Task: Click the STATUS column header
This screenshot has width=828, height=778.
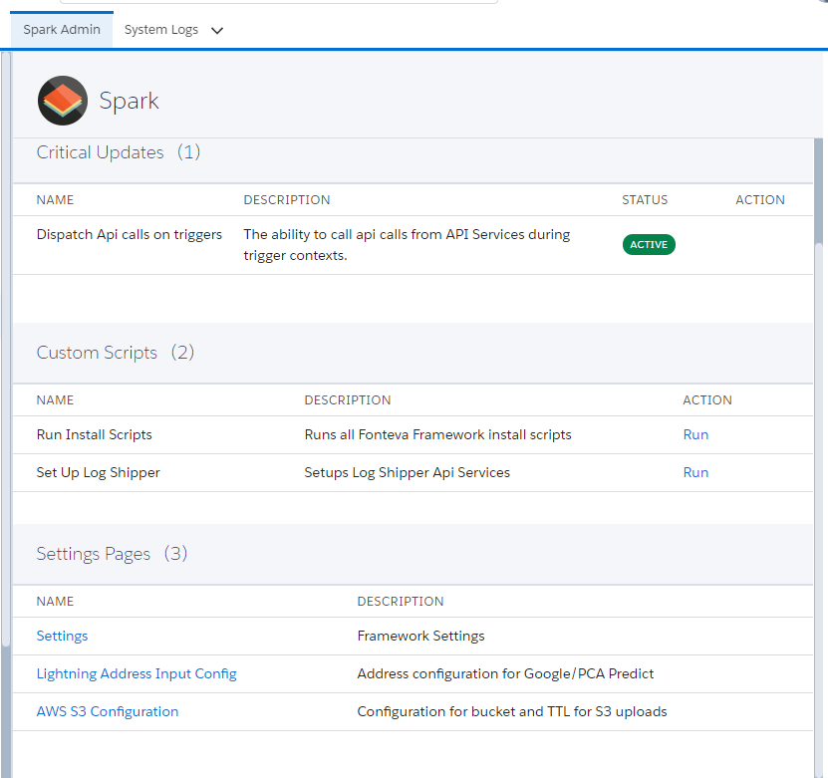Action: tap(644, 199)
